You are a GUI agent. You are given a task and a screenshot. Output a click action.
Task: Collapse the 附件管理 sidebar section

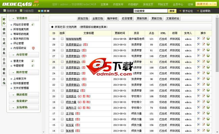coord(24,72)
